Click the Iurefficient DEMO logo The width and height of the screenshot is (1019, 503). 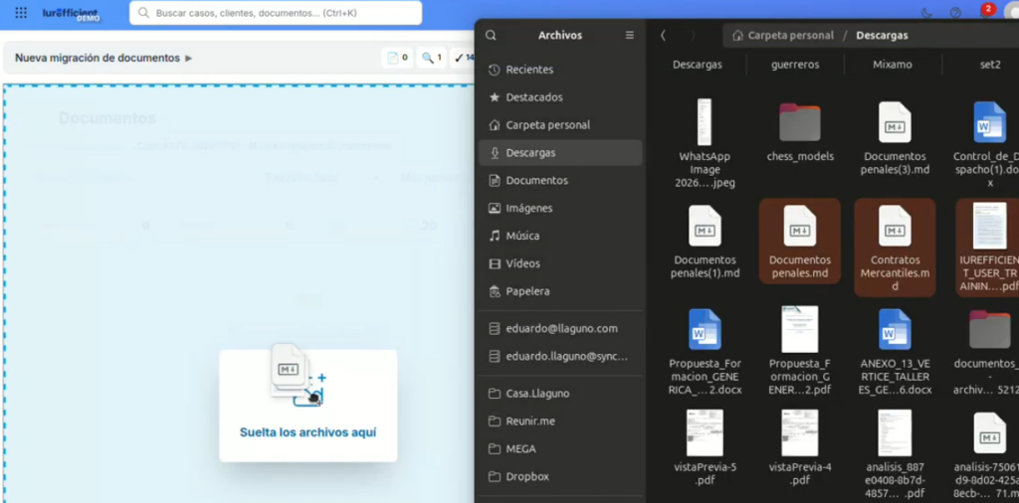point(71,14)
